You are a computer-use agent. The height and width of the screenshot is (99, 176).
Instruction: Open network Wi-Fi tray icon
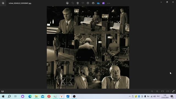click(152, 97)
